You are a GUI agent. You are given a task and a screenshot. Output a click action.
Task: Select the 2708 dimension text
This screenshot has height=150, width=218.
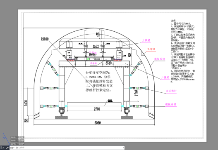click(x=97, y=109)
